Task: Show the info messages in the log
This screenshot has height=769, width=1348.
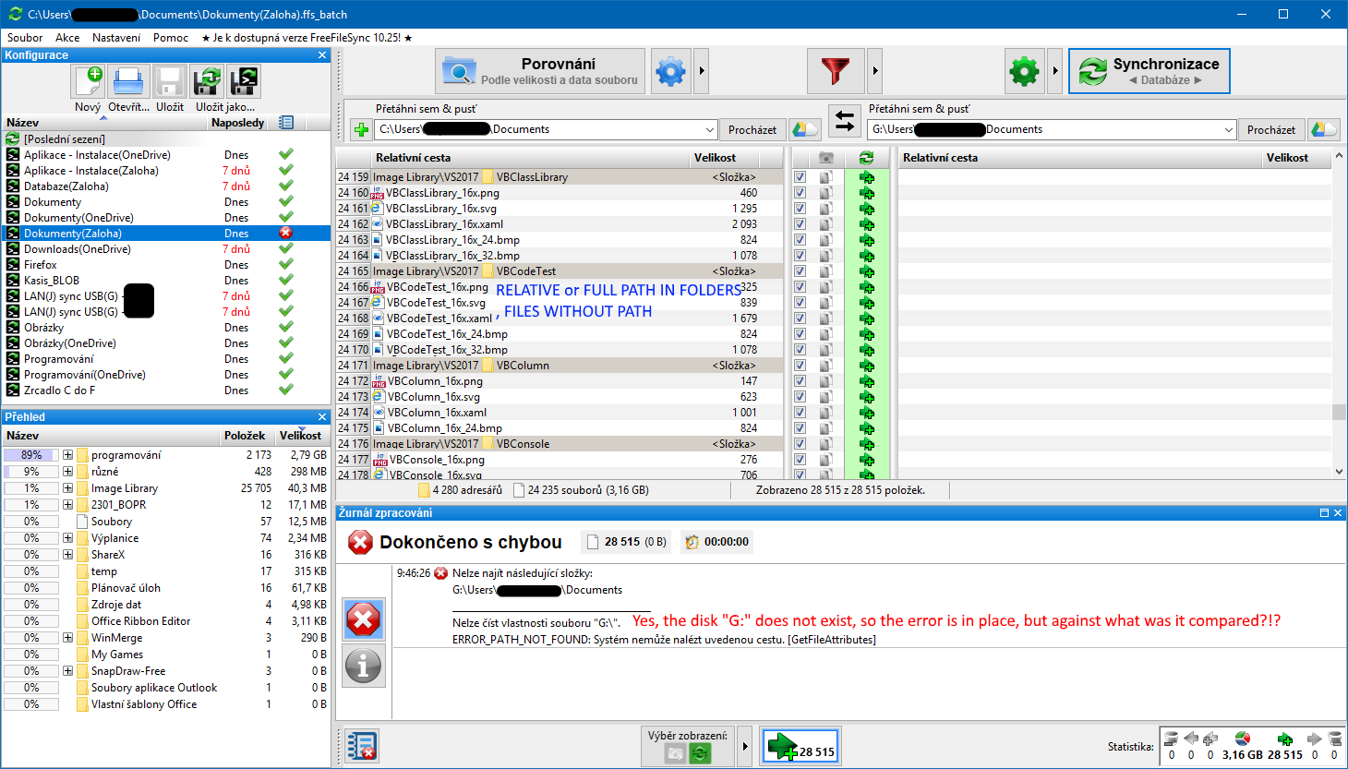Action: pyautogui.click(x=363, y=666)
